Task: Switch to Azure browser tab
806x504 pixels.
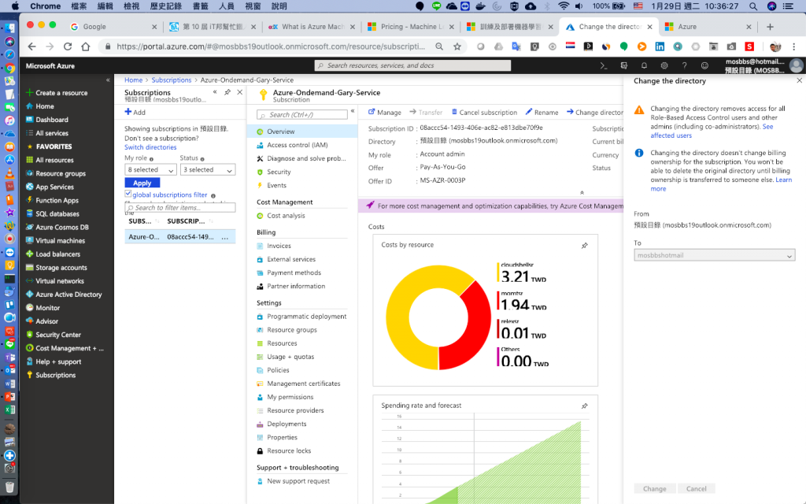Action: pos(708,27)
